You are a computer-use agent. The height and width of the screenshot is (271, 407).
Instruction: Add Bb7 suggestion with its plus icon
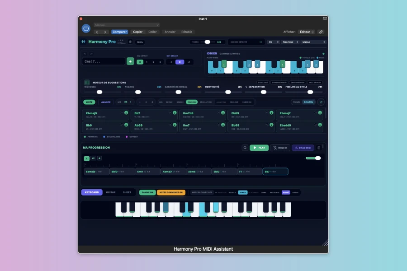pyautogui.click(x=175, y=113)
